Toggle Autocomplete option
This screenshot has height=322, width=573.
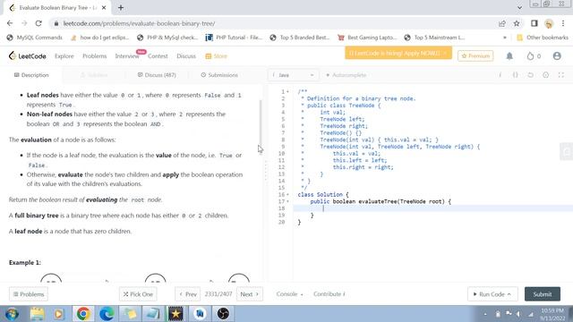[x=346, y=75]
